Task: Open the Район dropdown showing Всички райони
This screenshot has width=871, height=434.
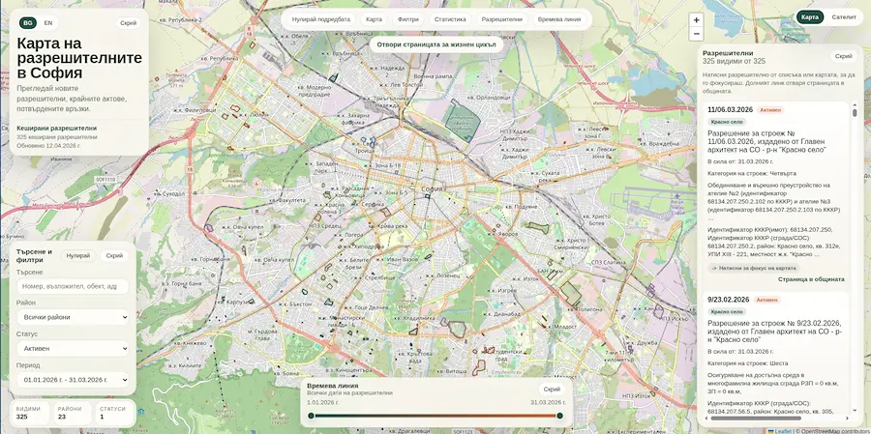Action: click(73, 316)
